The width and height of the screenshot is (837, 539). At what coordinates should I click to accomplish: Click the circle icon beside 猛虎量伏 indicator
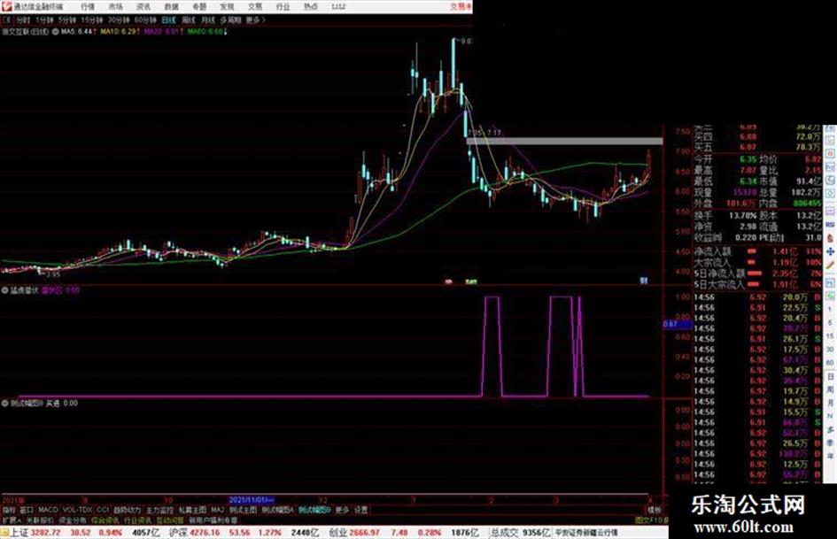pos(4,290)
